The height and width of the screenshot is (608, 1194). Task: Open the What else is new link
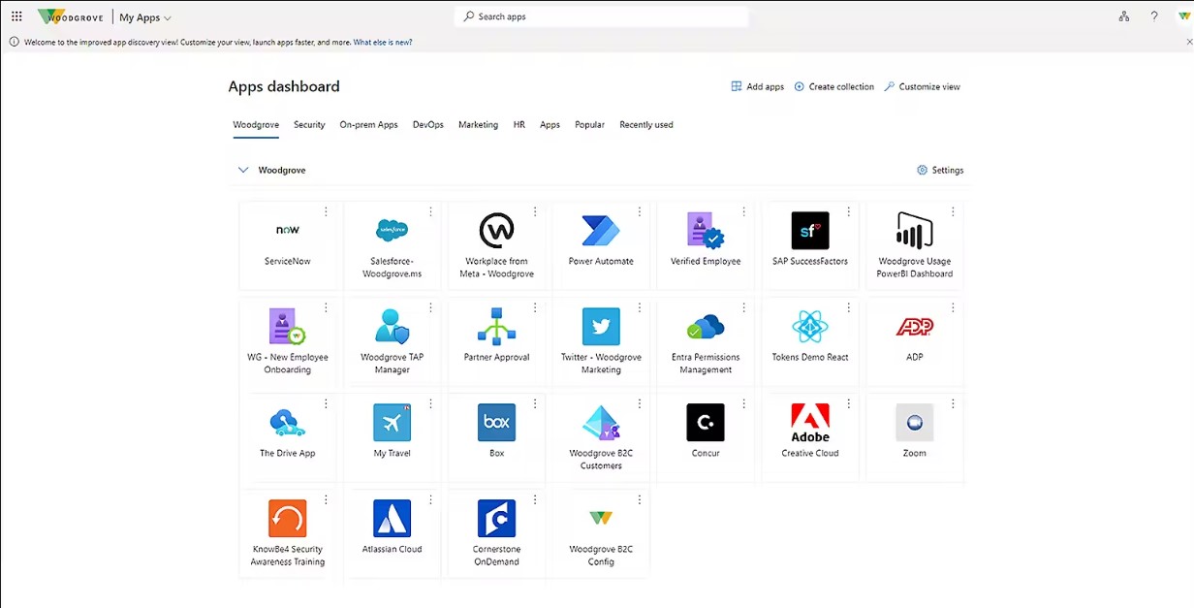(382, 42)
